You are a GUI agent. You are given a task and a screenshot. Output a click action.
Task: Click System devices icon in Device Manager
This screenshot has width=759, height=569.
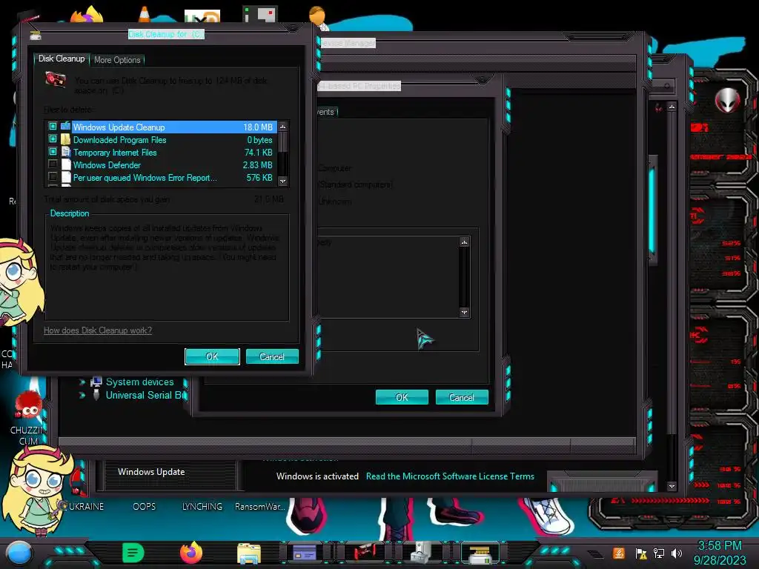point(96,382)
